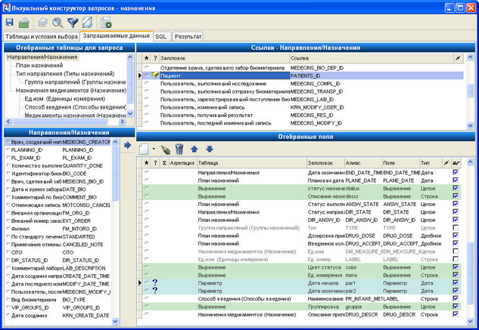Screen dimensions: 479x330
Task: Open the SQL tab
Action: coord(161,36)
